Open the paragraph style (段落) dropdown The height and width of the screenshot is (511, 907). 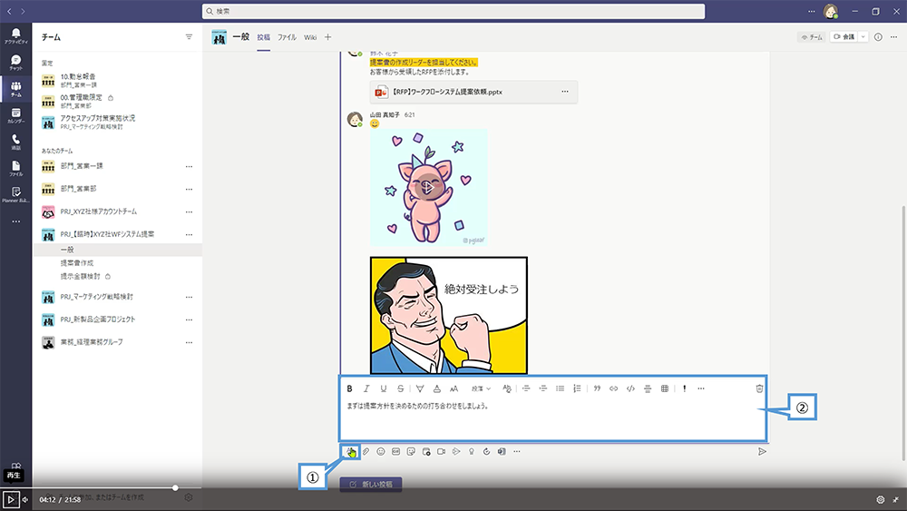tap(482, 388)
